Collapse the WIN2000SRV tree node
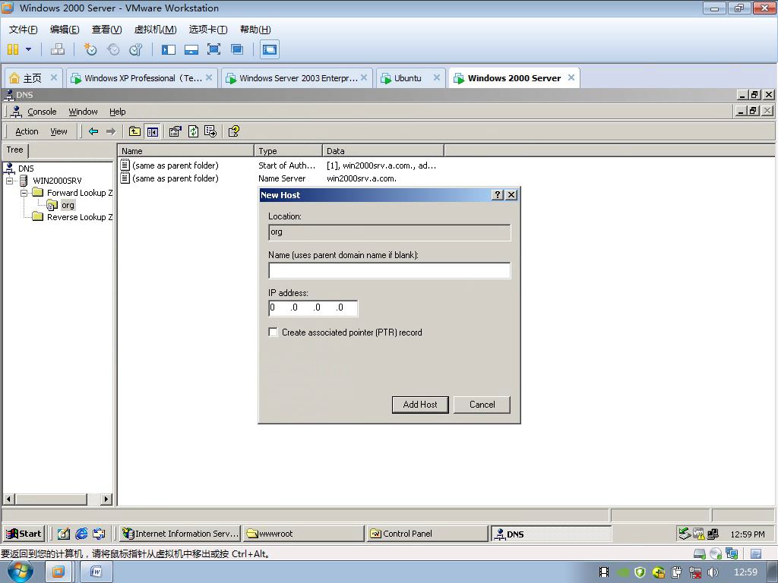This screenshot has width=778, height=583. coord(9,181)
